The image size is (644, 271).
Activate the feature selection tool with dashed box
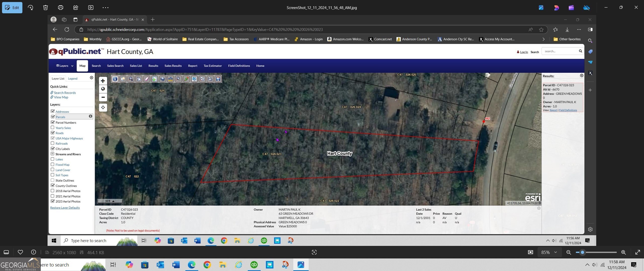(x=123, y=79)
